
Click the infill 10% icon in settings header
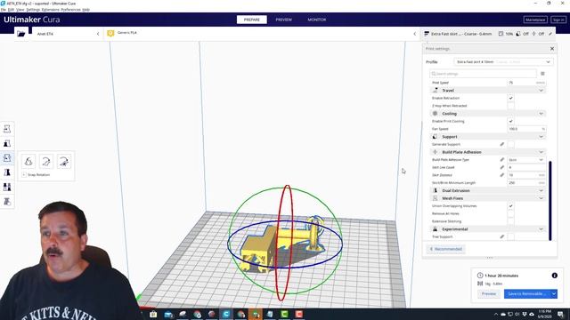point(501,34)
